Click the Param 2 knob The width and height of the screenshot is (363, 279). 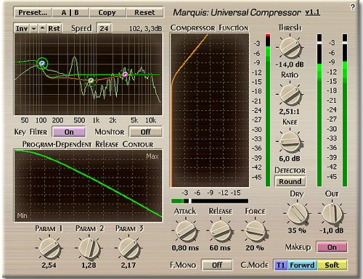89,249
